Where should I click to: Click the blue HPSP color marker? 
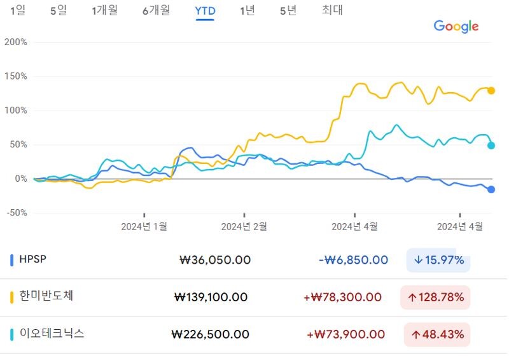coord(12,260)
